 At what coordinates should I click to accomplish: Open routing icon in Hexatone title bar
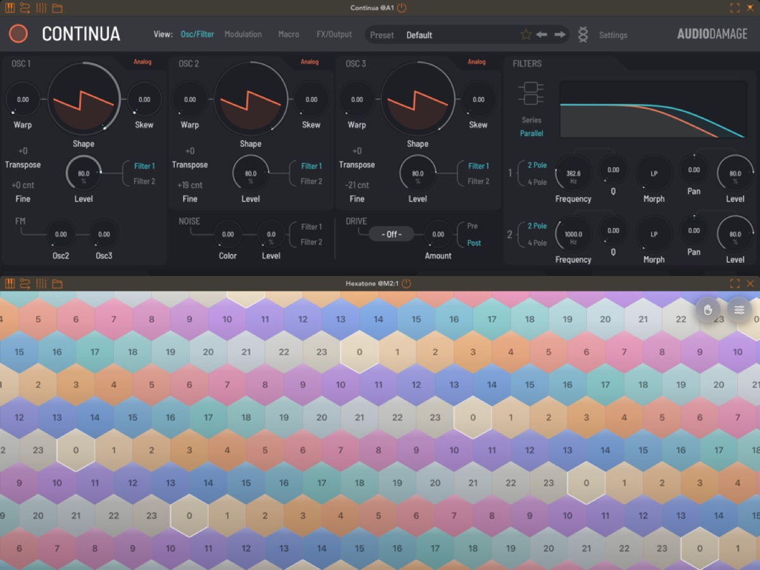pyautogui.click(x=25, y=283)
